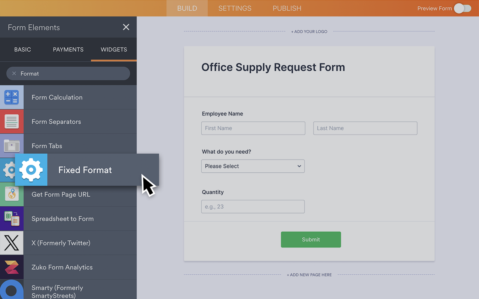Expand the 'Please Select' dropdown
The image size is (479, 299).
click(253, 166)
